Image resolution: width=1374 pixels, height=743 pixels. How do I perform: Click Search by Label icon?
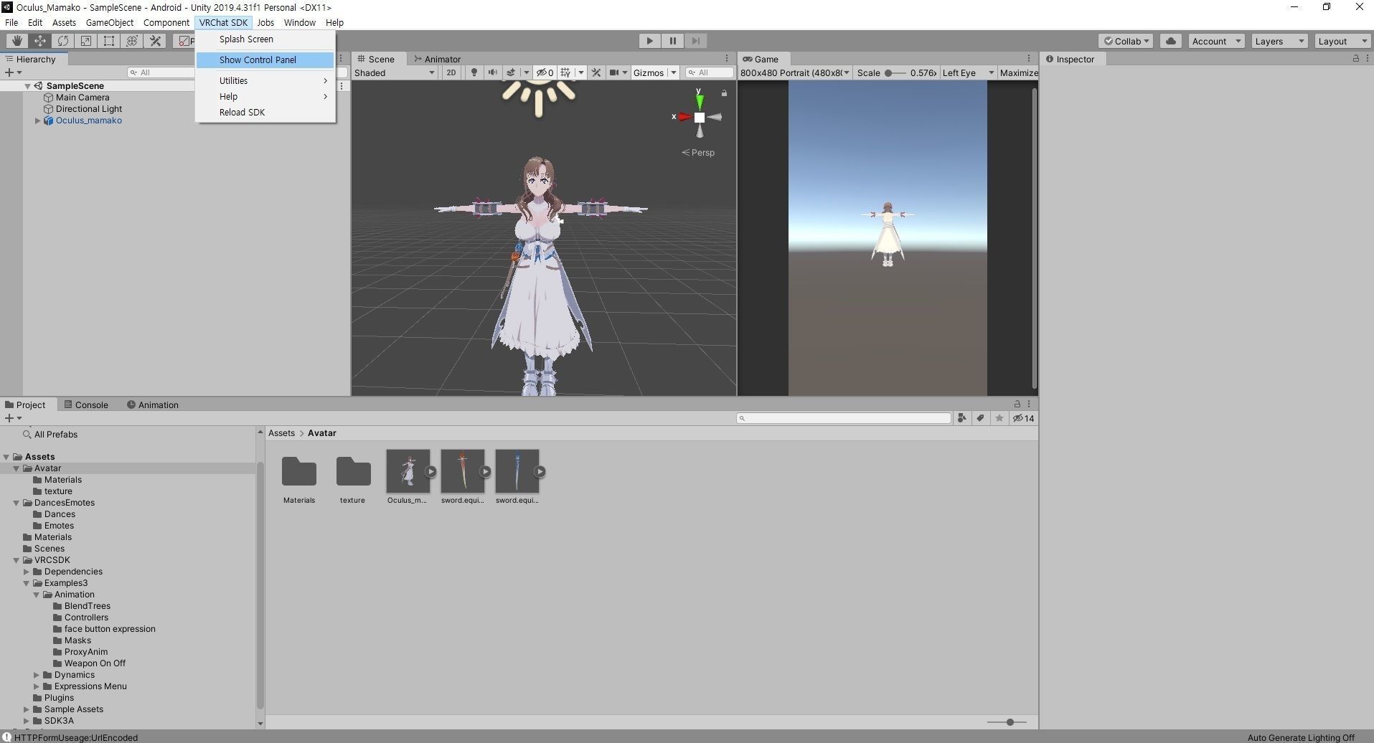pos(980,418)
